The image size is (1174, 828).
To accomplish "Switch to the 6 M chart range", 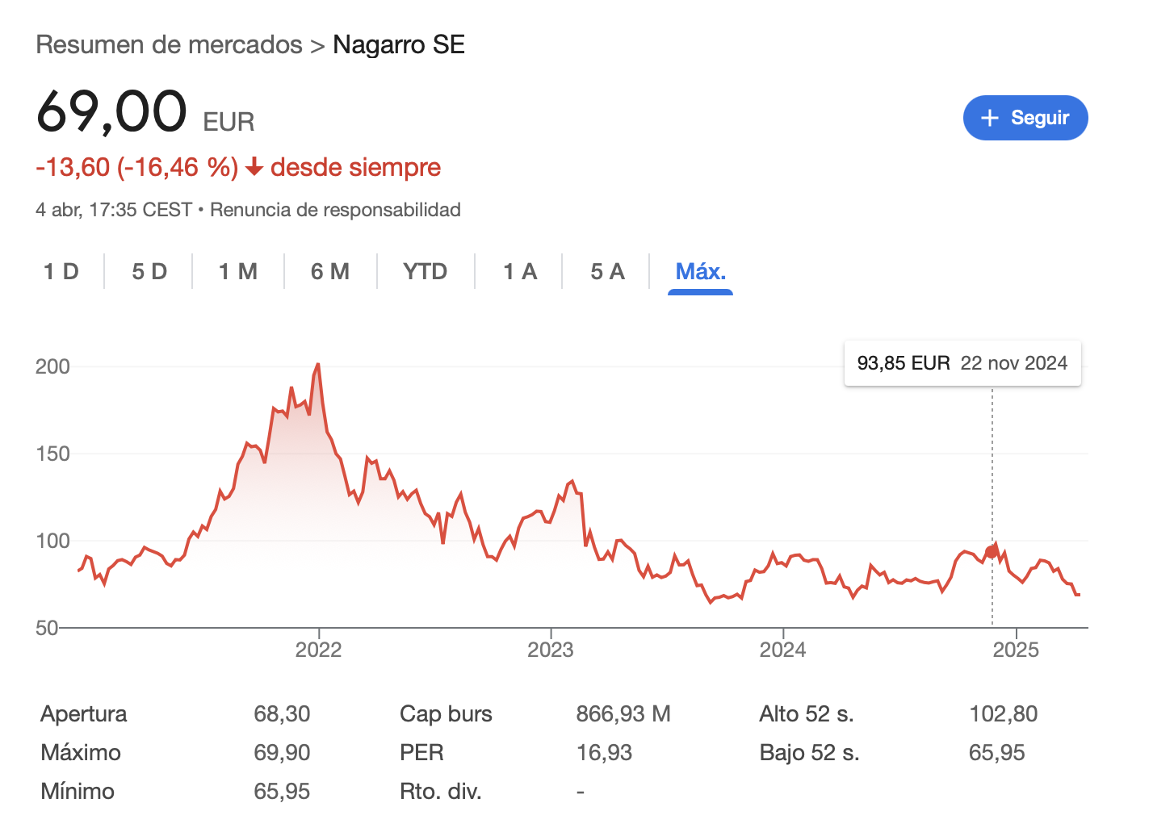I will pyautogui.click(x=330, y=271).
